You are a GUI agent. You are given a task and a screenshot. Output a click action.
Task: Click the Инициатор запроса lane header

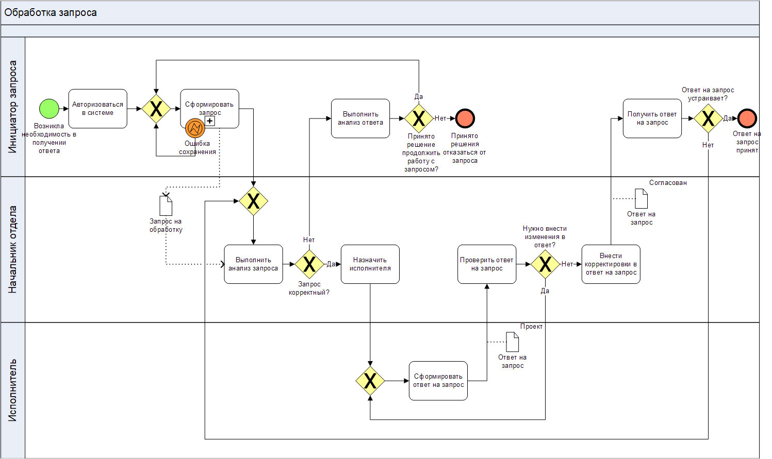(13, 107)
